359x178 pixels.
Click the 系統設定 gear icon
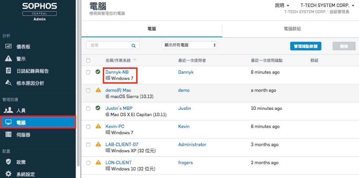tap(8, 174)
